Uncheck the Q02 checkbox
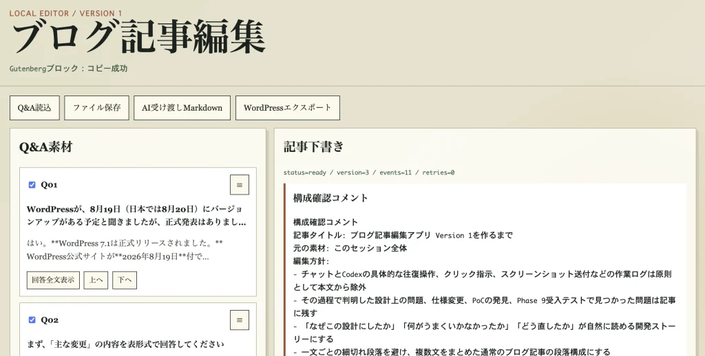The height and width of the screenshot is (356, 705). (32, 320)
